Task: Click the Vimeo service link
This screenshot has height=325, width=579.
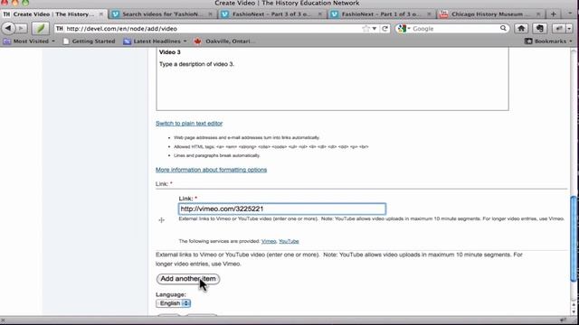Action: click(269, 241)
